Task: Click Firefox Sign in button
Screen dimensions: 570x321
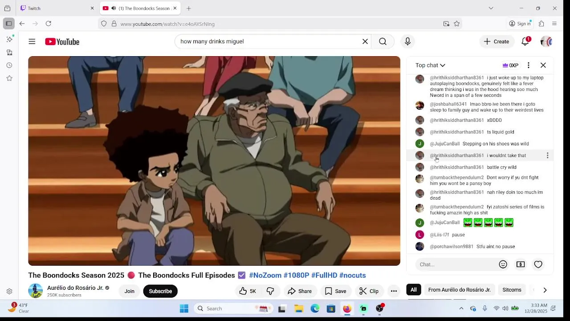Action: [x=520, y=24]
